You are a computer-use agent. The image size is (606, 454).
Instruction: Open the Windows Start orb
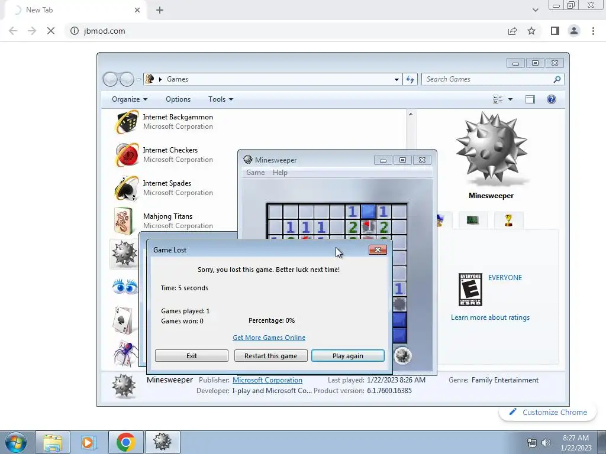(x=16, y=442)
